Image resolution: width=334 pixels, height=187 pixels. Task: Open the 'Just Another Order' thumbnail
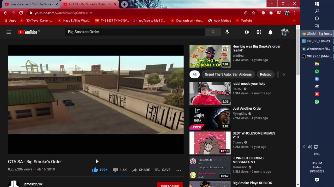point(210,118)
